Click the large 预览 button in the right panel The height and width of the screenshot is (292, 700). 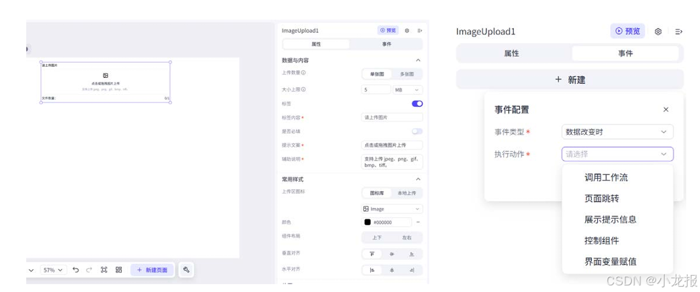(627, 31)
